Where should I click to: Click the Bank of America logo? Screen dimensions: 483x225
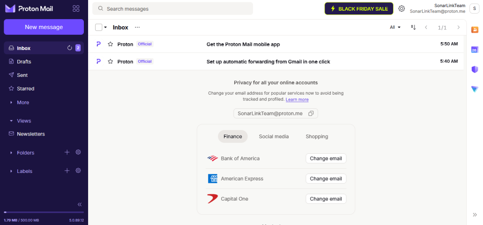pos(213,158)
